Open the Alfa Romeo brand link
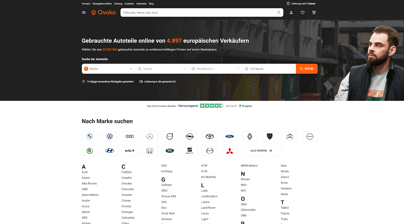The width and height of the screenshot is (404, 224). pos(89,183)
